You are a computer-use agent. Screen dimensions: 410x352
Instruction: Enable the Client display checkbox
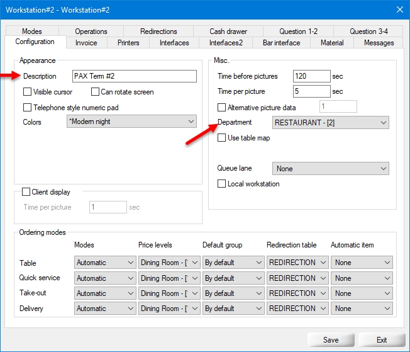pyautogui.click(x=26, y=192)
